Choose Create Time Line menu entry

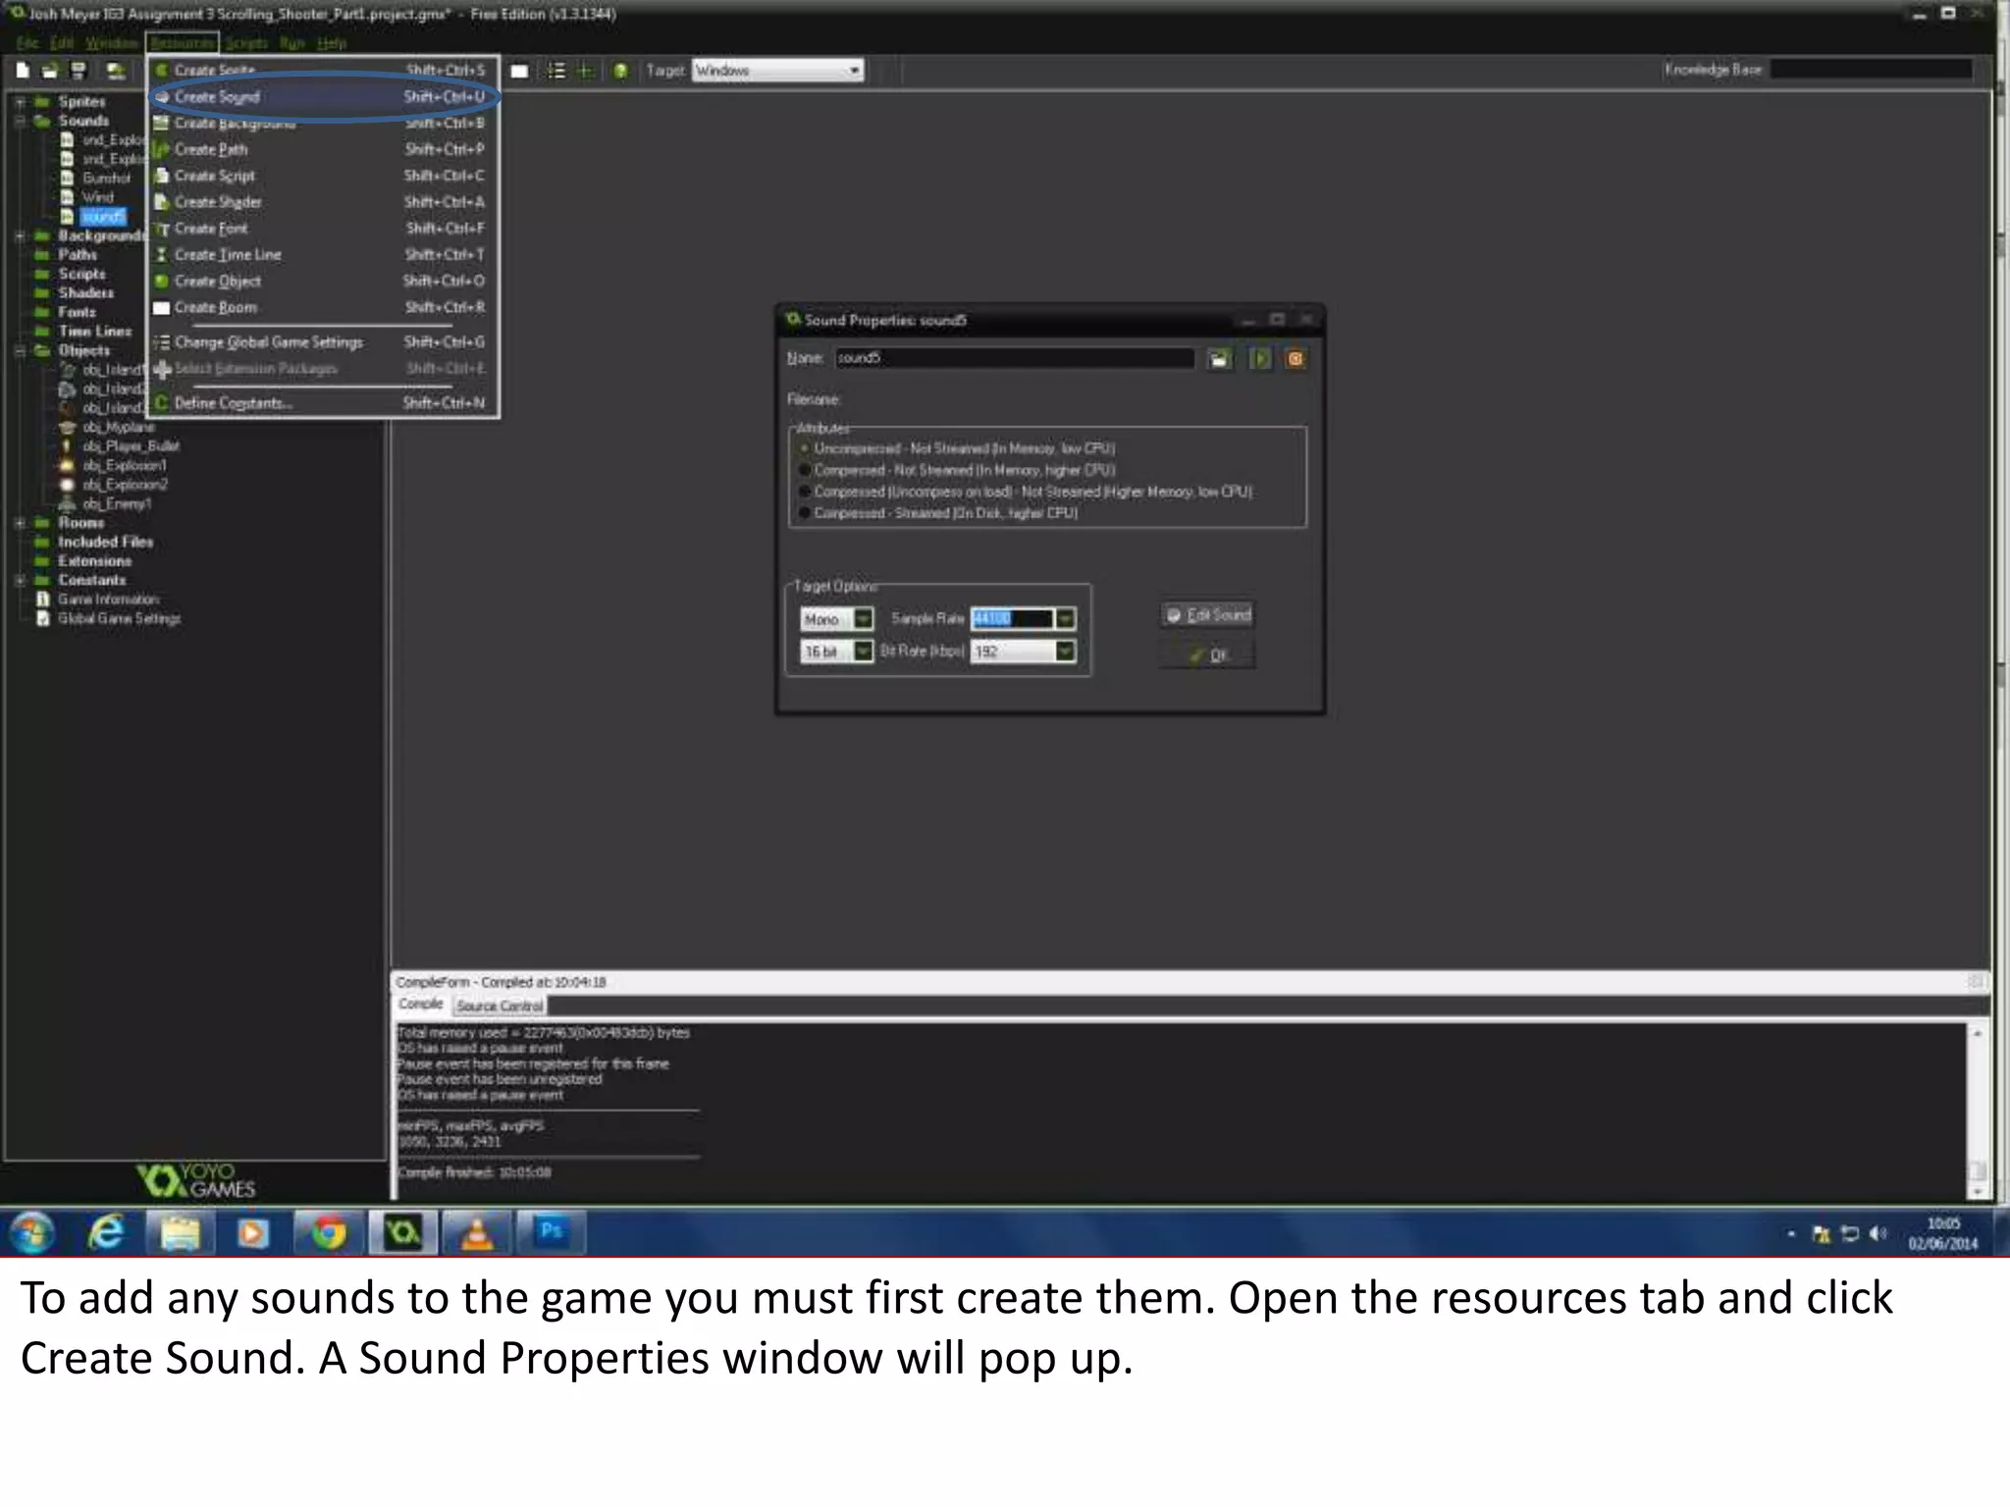click(324, 255)
